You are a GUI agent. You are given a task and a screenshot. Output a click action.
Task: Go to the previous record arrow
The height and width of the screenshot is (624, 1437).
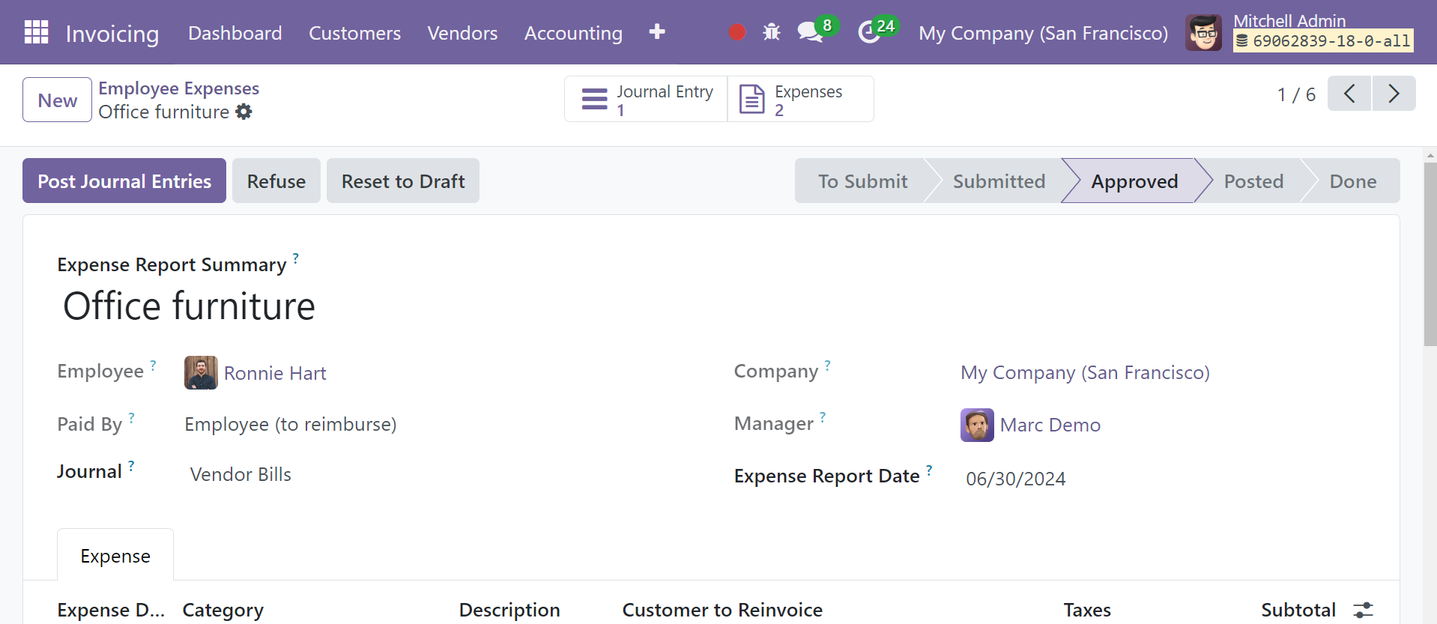point(1349,94)
